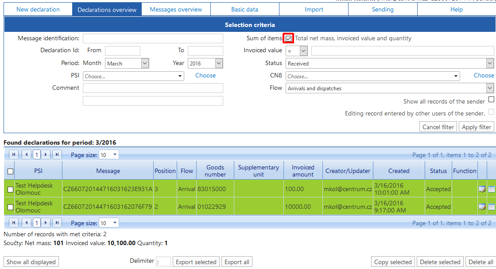The width and height of the screenshot is (496, 269).
Task: Switch to the New declaration tab
Action: point(38,9)
